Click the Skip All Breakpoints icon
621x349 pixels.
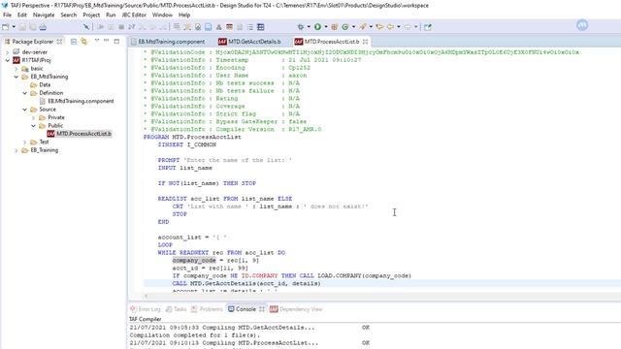click(86, 27)
